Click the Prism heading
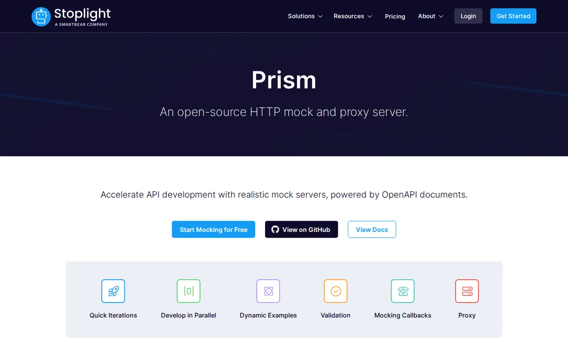Screen dimensions: 568x355 coord(284,80)
